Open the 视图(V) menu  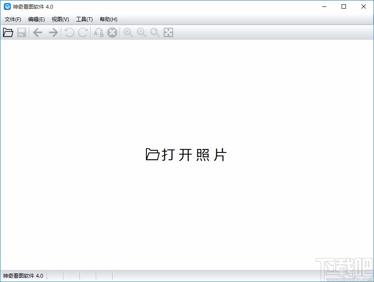tap(60, 19)
